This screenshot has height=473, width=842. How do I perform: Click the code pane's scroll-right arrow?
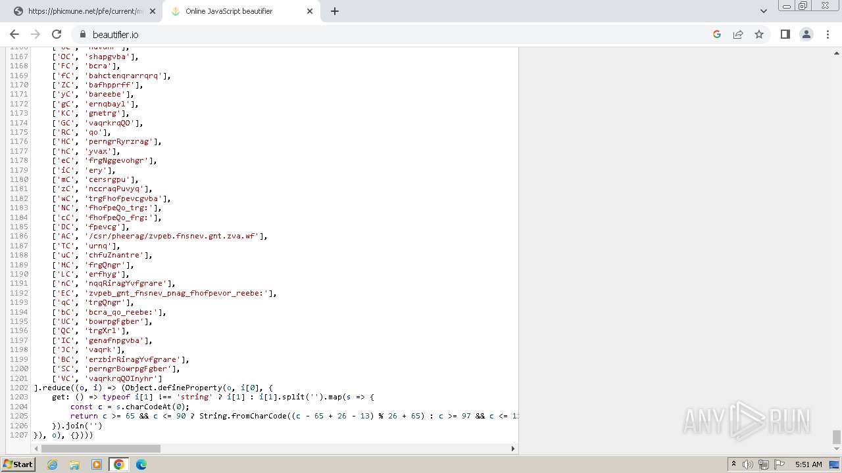(513, 449)
